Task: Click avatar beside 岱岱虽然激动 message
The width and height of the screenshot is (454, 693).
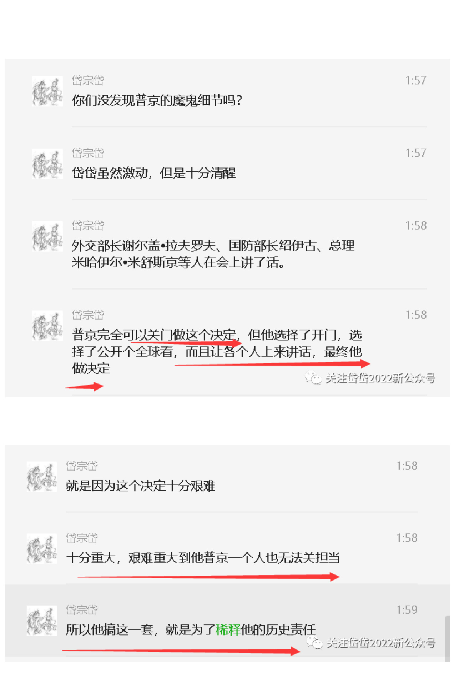Action: point(47,164)
